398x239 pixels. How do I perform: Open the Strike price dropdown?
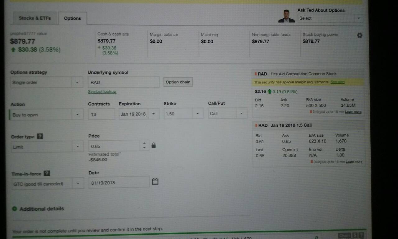click(x=183, y=114)
